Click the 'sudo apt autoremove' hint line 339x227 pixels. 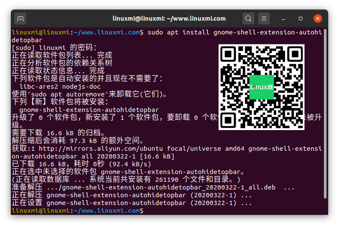(x=89, y=94)
